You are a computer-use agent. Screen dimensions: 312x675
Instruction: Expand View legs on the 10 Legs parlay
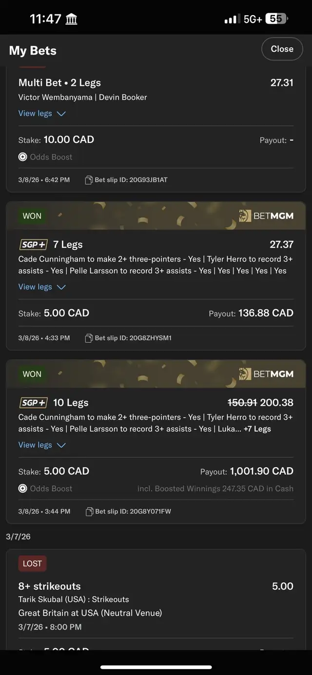[42, 445]
